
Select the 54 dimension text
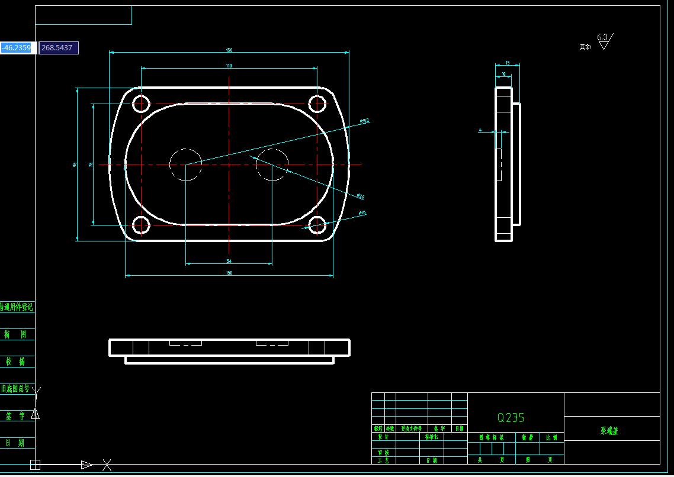click(x=229, y=260)
